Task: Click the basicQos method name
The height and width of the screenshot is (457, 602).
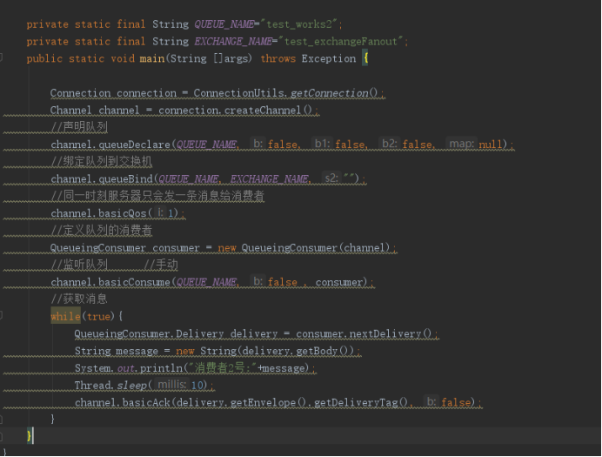Action: (x=123, y=213)
